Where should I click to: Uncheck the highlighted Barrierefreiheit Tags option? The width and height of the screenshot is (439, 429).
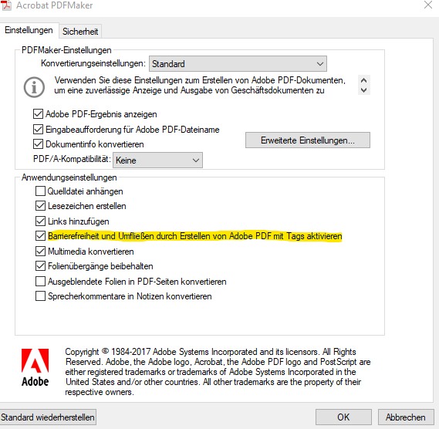pyautogui.click(x=40, y=236)
